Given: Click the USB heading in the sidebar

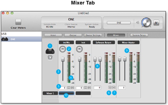Looking at the screenshot, I should coord(4,34).
